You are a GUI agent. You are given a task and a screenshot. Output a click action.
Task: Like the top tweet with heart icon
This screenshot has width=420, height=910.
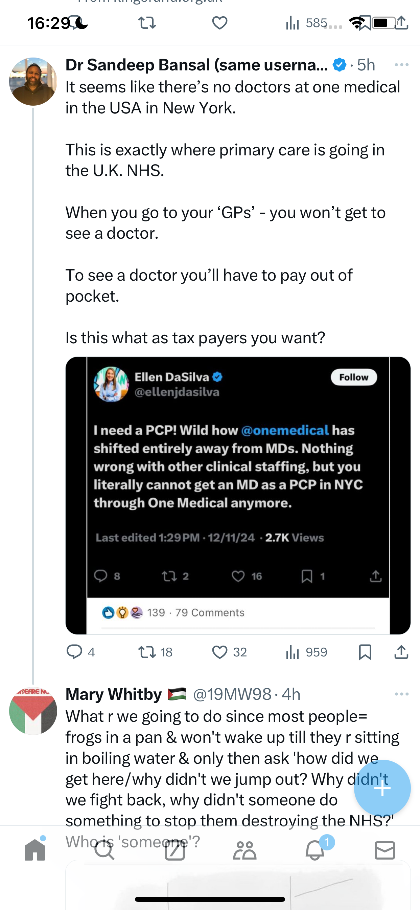219,23
